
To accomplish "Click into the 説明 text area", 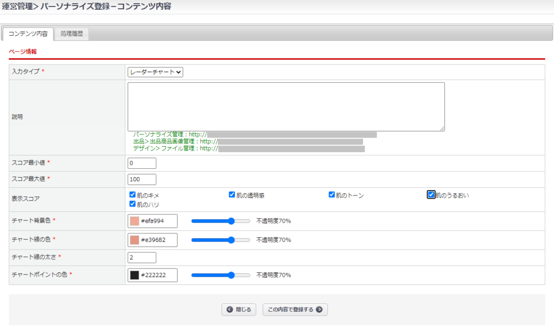I will pyautogui.click(x=286, y=107).
